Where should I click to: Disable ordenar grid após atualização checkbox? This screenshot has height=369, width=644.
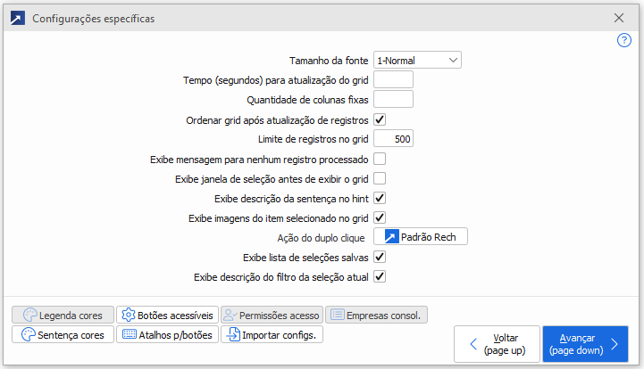[x=380, y=119]
